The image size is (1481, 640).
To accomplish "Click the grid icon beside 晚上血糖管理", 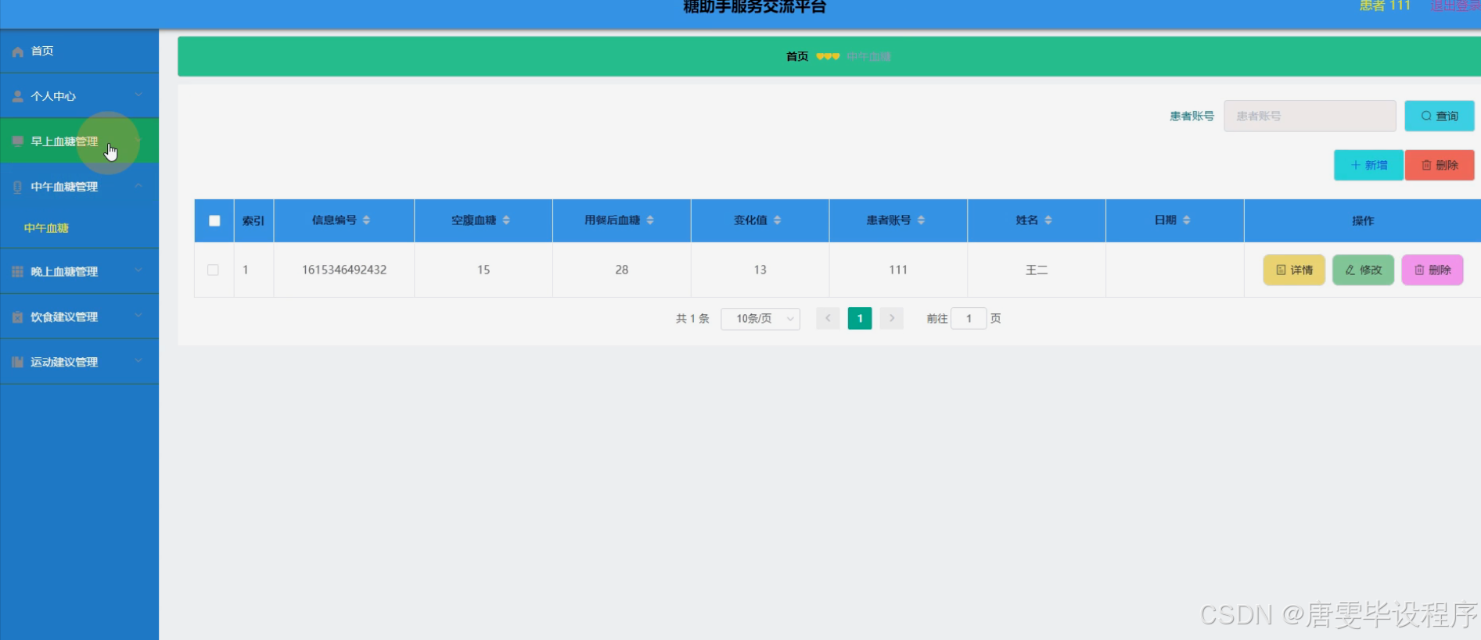I will coord(18,272).
